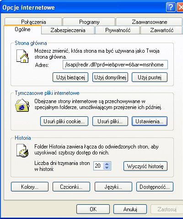The width and height of the screenshot is (183, 219).
Task: Click Wyczyść historię button
Action: (145, 166)
